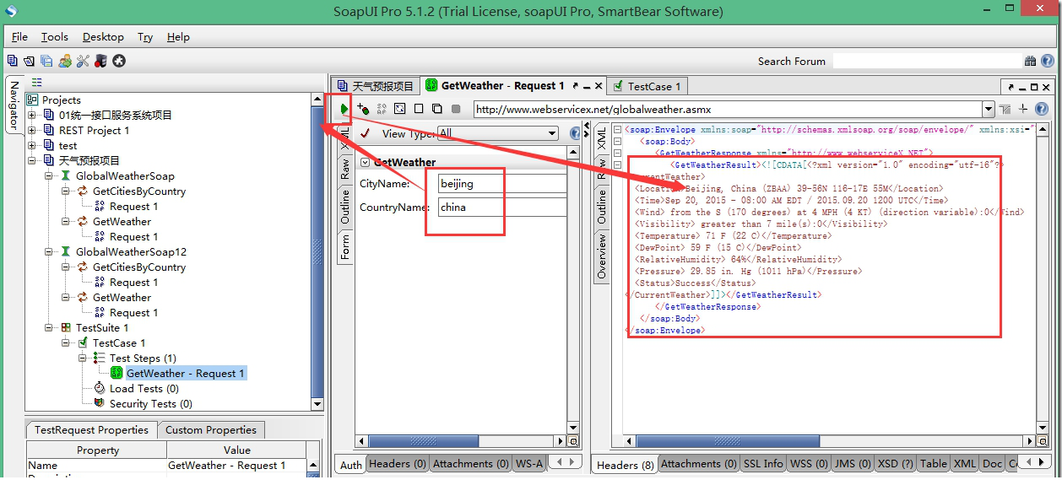
Task: Switch to the TestCase 1 tab
Action: click(x=646, y=86)
